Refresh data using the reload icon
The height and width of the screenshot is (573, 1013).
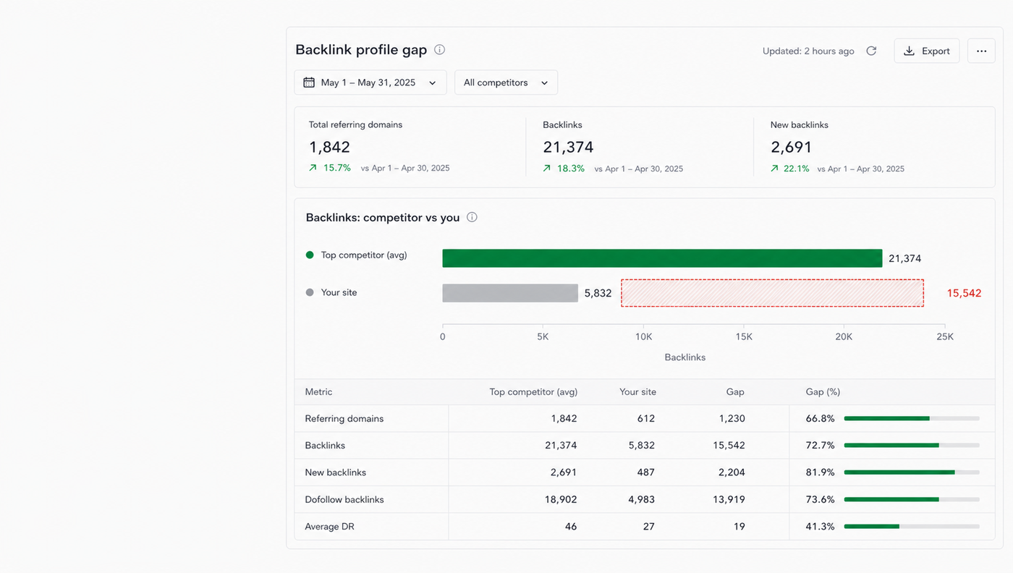[x=871, y=51]
